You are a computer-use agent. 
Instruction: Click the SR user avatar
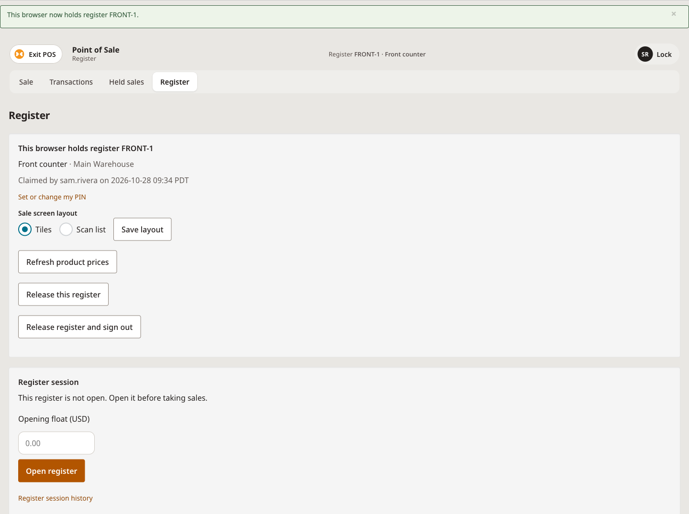point(645,54)
